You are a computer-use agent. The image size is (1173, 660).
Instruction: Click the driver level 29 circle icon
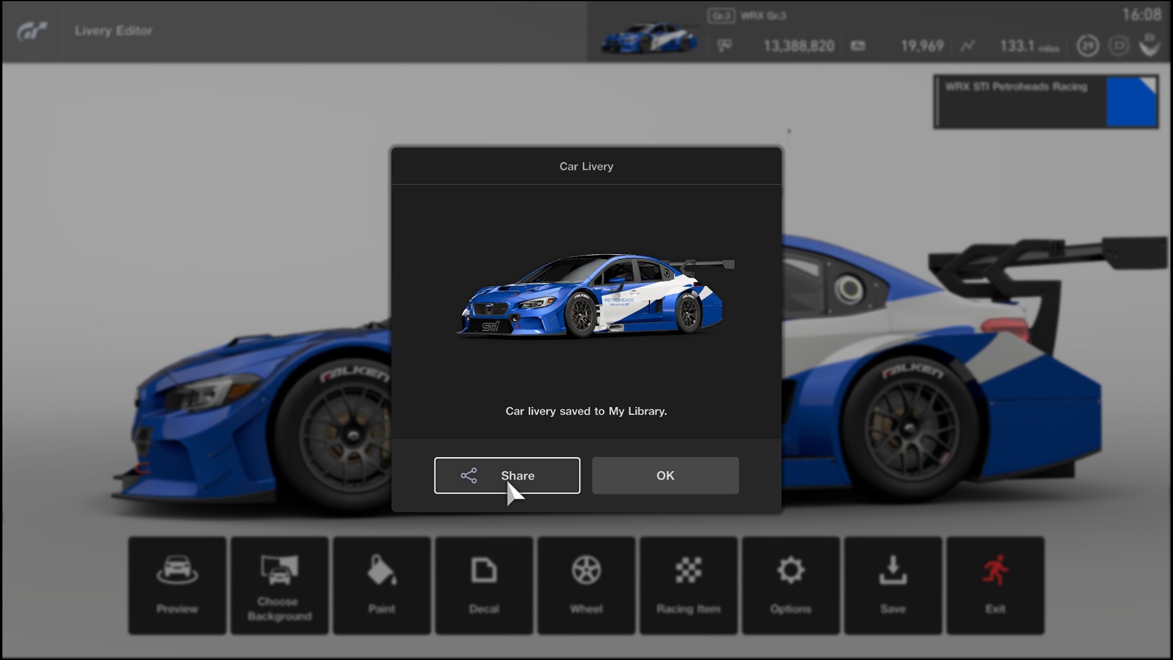point(1087,46)
